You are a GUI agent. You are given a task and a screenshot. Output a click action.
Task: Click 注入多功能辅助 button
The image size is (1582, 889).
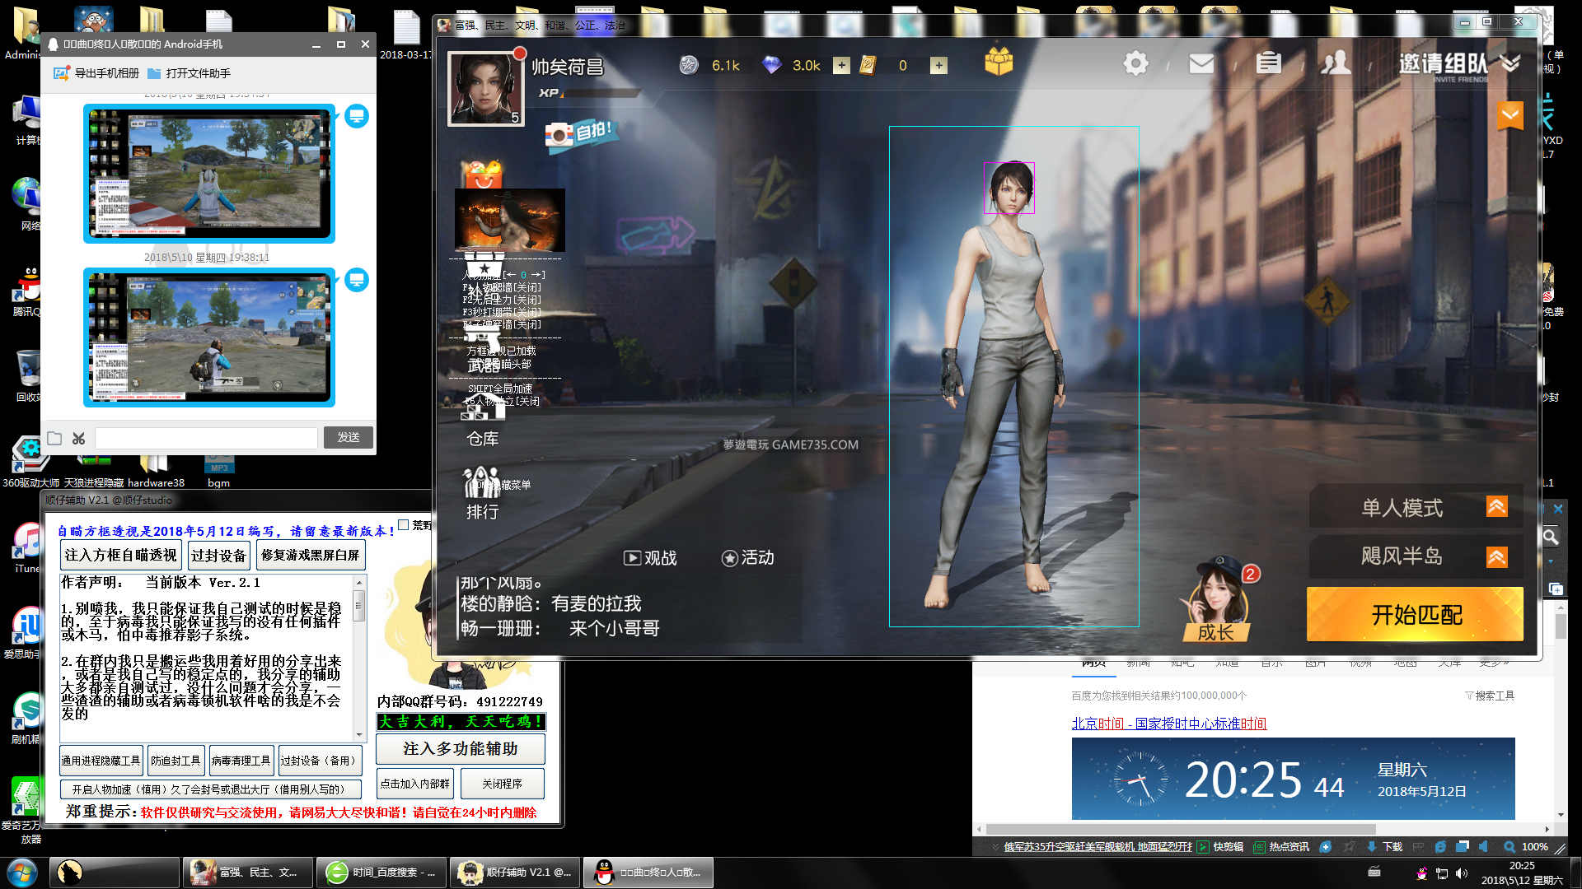pyautogui.click(x=460, y=749)
